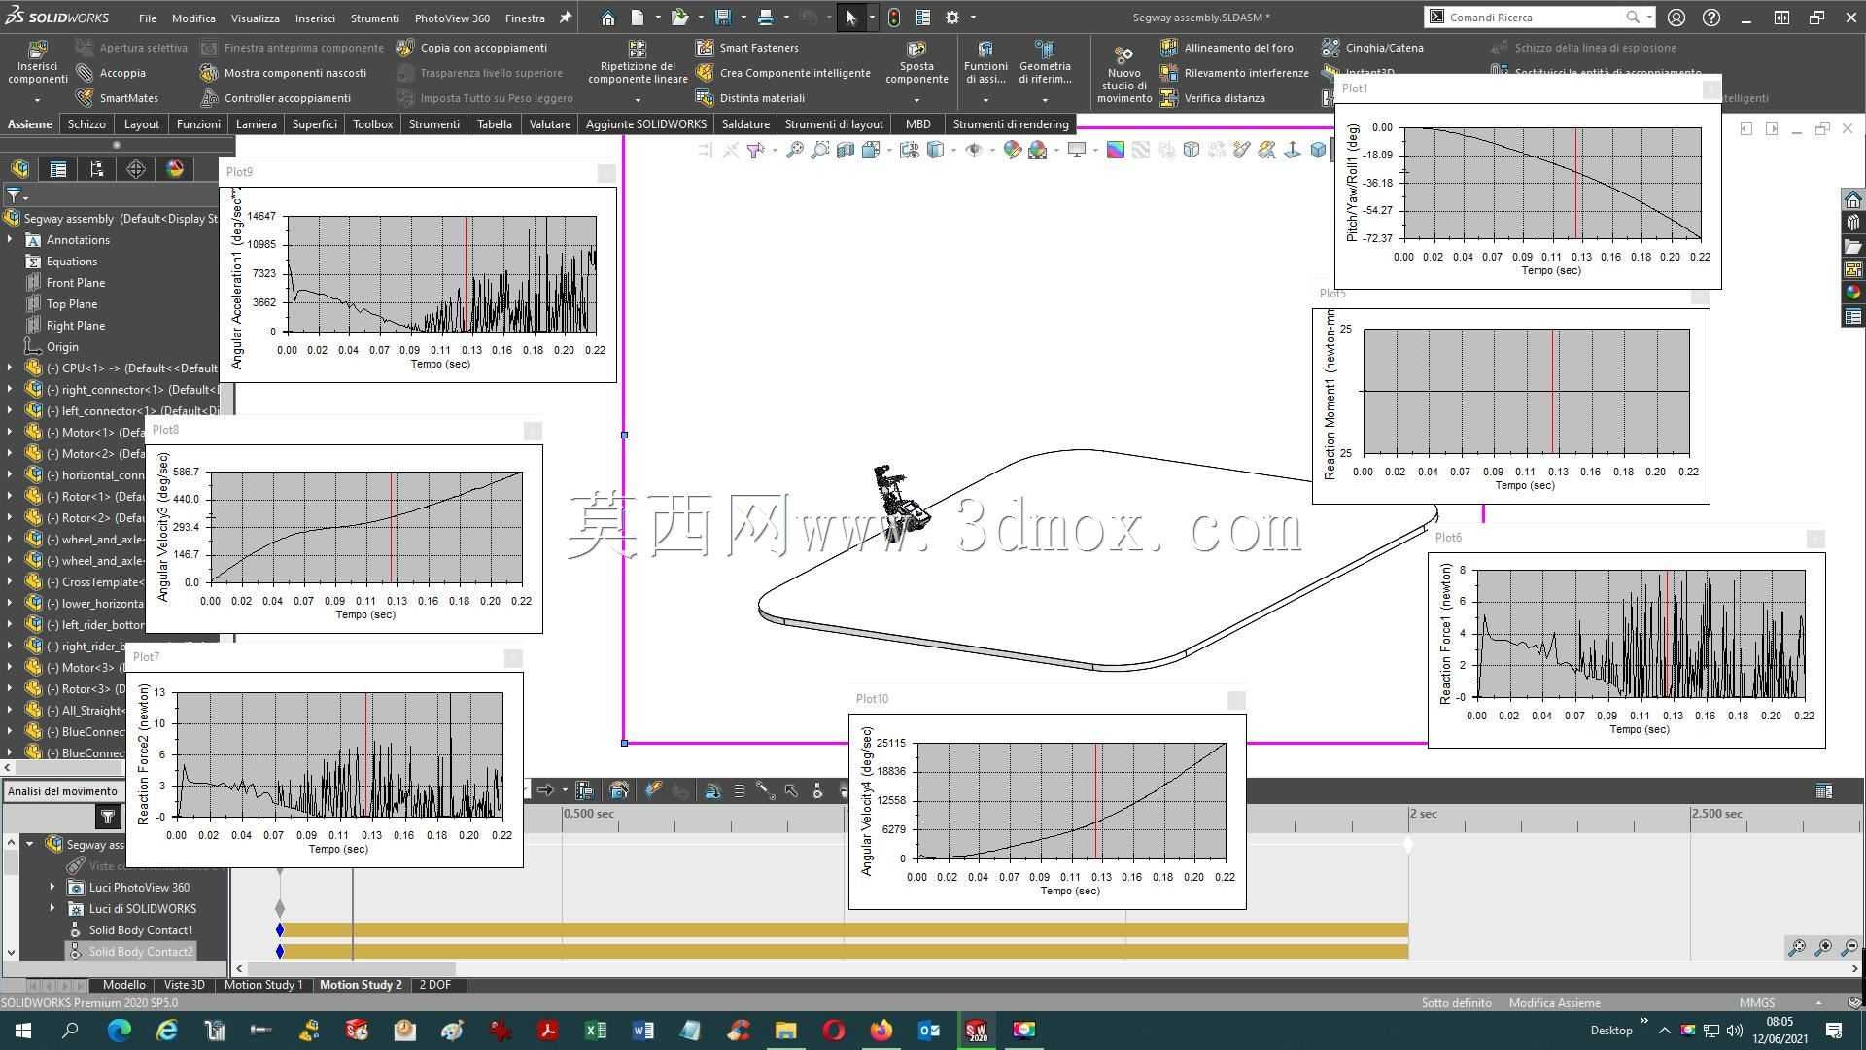Open the PropertyManager tab icon
Screen dimensions: 1866x1050
(x=58, y=169)
